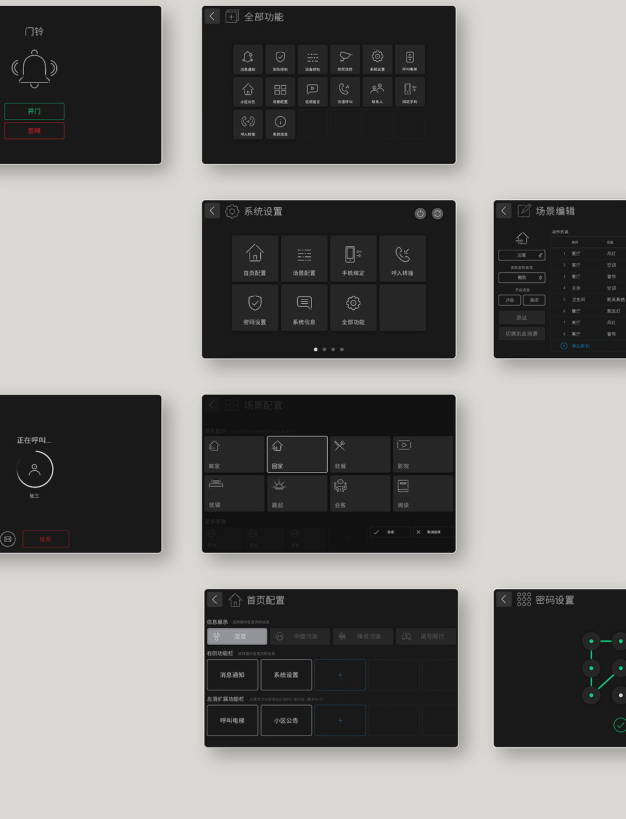Select 呼叫电梯 tile in the 全部功能 grid
The width and height of the screenshot is (626, 819).
[x=410, y=59]
